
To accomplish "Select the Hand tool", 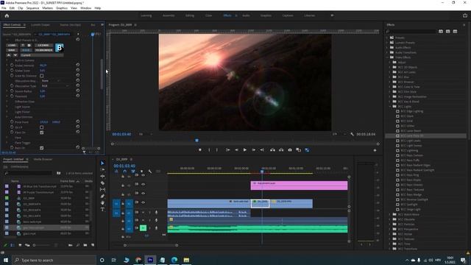I will (102, 203).
